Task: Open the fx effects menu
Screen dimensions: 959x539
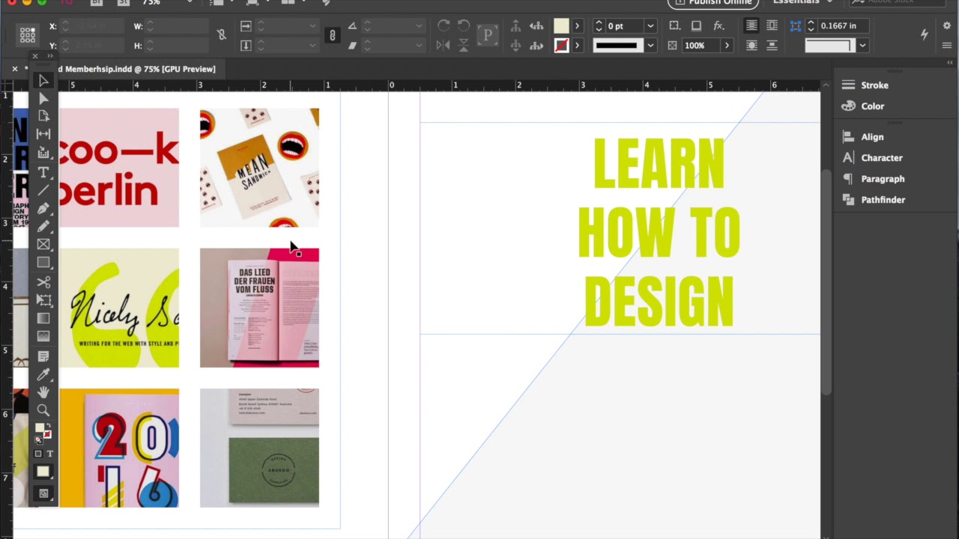Action: [719, 26]
